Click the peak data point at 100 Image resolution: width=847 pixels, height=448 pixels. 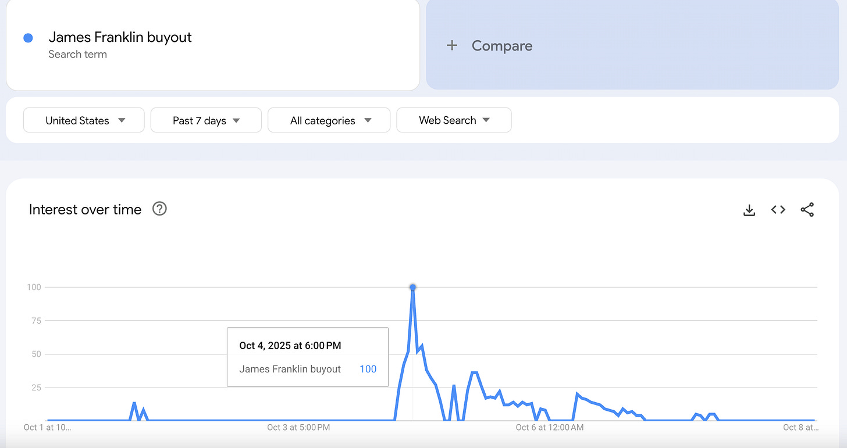tap(413, 287)
